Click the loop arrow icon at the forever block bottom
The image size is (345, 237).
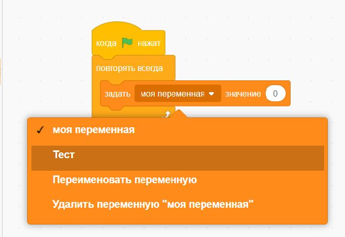167,114
